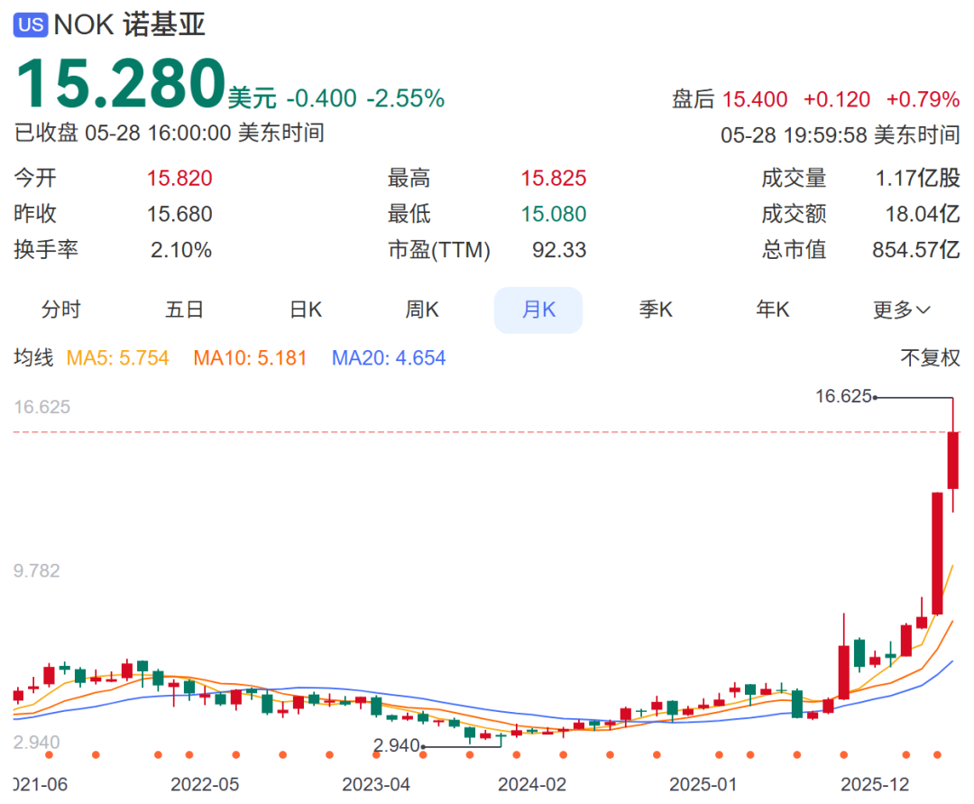Click the 换手率 2.10% value

(180, 250)
